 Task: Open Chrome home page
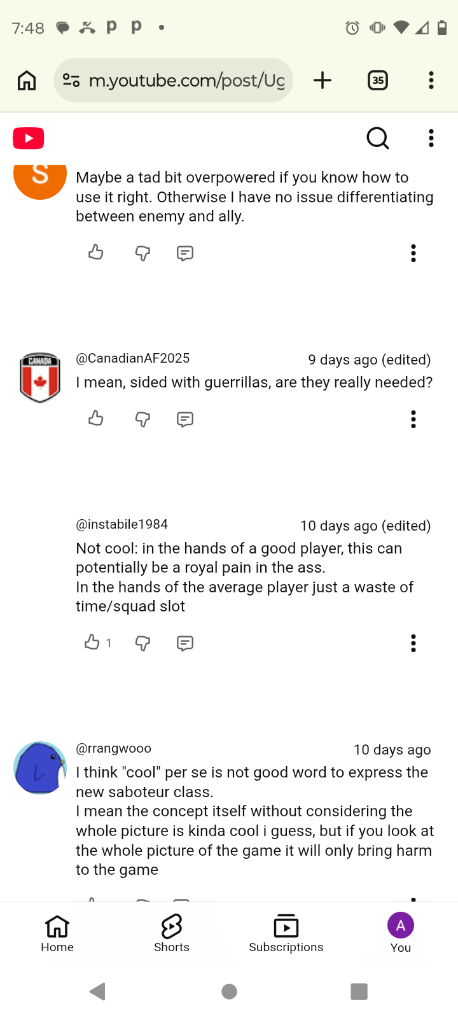click(x=27, y=81)
